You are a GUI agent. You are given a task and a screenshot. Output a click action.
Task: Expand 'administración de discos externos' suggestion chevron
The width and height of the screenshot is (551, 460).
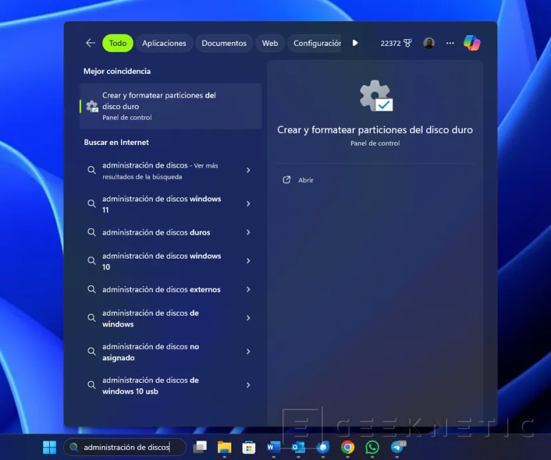point(249,289)
